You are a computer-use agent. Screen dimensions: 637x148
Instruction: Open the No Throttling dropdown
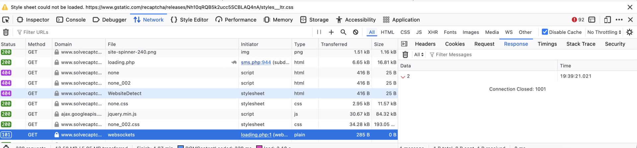point(604,32)
